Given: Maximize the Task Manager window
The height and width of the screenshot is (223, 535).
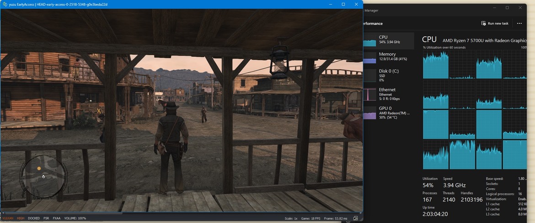Looking at the screenshot, I should [x=508, y=8].
